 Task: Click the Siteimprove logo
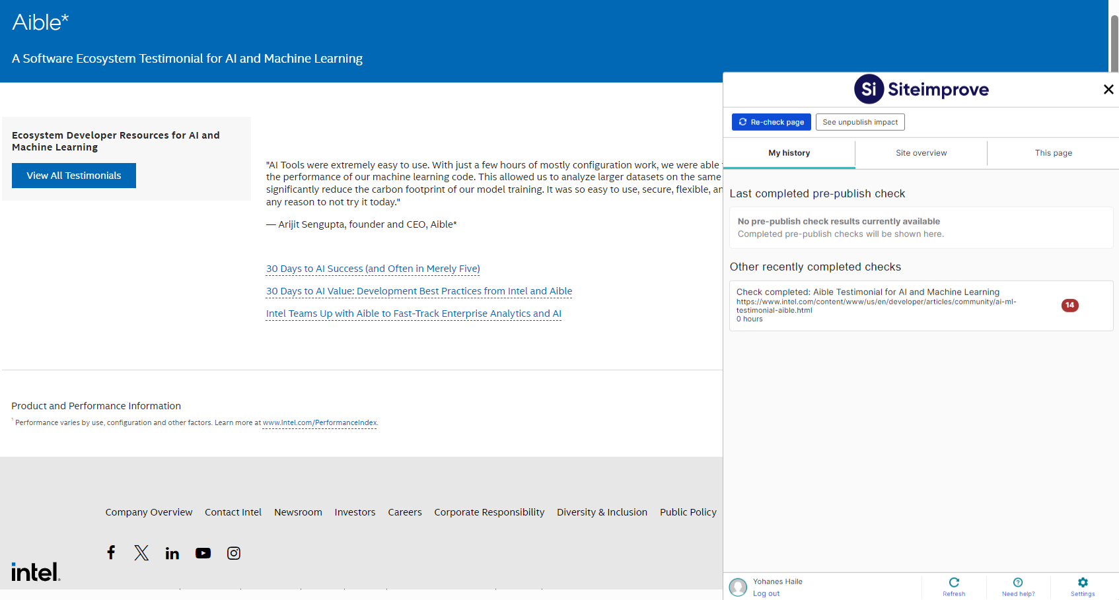point(921,89)
